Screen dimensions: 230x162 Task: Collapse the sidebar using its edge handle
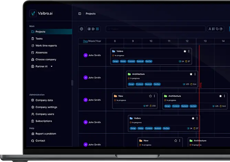pyautogui.click(x=72, y=83)
